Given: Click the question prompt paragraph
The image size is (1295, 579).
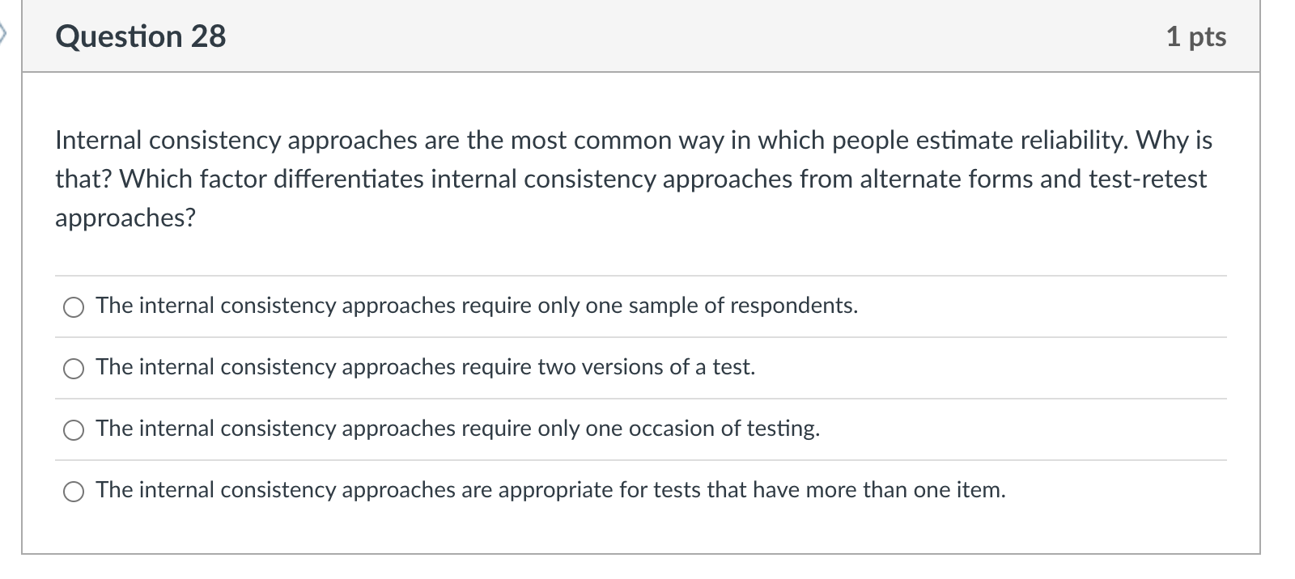Looking at the screenshot, I should pos(631,178).
